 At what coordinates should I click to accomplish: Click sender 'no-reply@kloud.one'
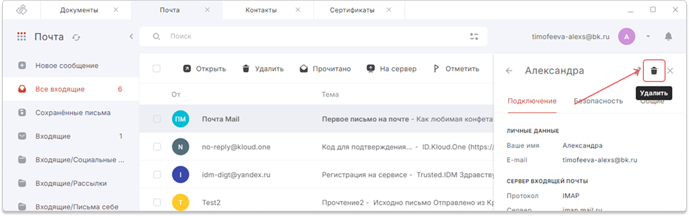[236, 146]
